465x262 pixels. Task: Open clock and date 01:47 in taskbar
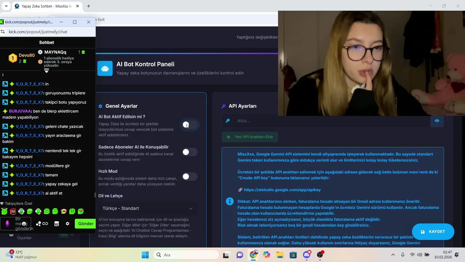(x=443, y=255)
